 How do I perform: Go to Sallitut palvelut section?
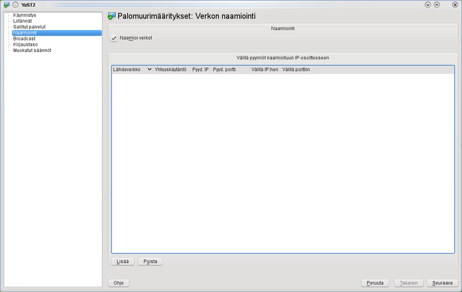click(x=29, y=27)
